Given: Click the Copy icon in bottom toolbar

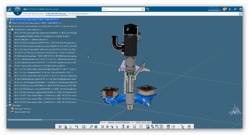Looking at the screenshot, I should point(65,127).
